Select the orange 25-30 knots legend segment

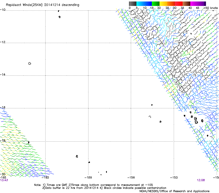coord(171,4)
